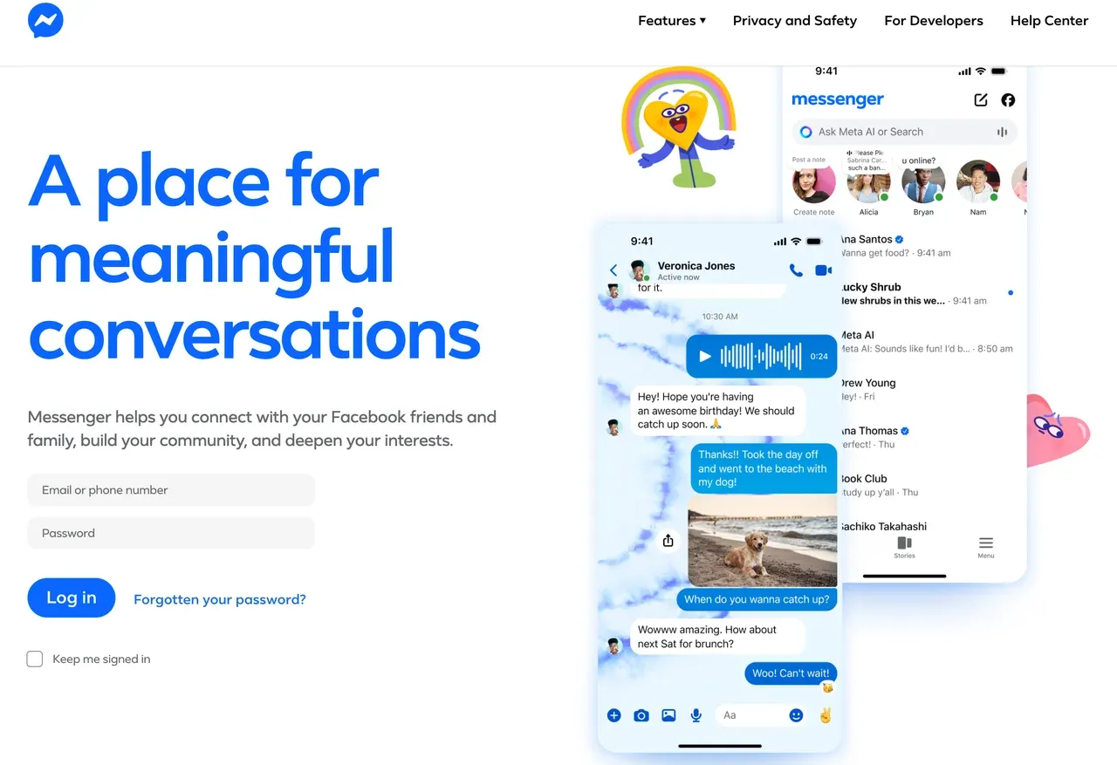Viewport: 1117px width, 765px height.
Task: Click the emoji smiley icon in message field
Action: tap(796, 715)
